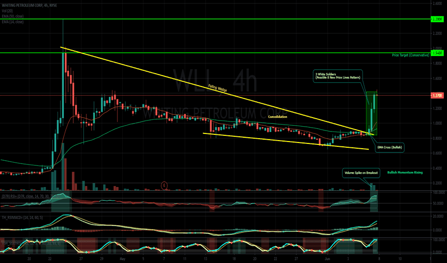Select the 'TH_RSIMACD+ (14, 14, 60, 5)' legend
The width and height of the screenshot is (447, 263).
click(22, 218)
